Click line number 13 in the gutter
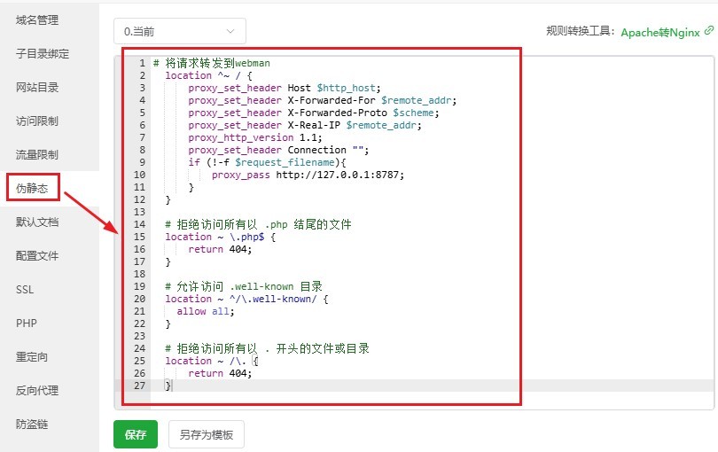718x452 pixels. (x=140, y=212)
